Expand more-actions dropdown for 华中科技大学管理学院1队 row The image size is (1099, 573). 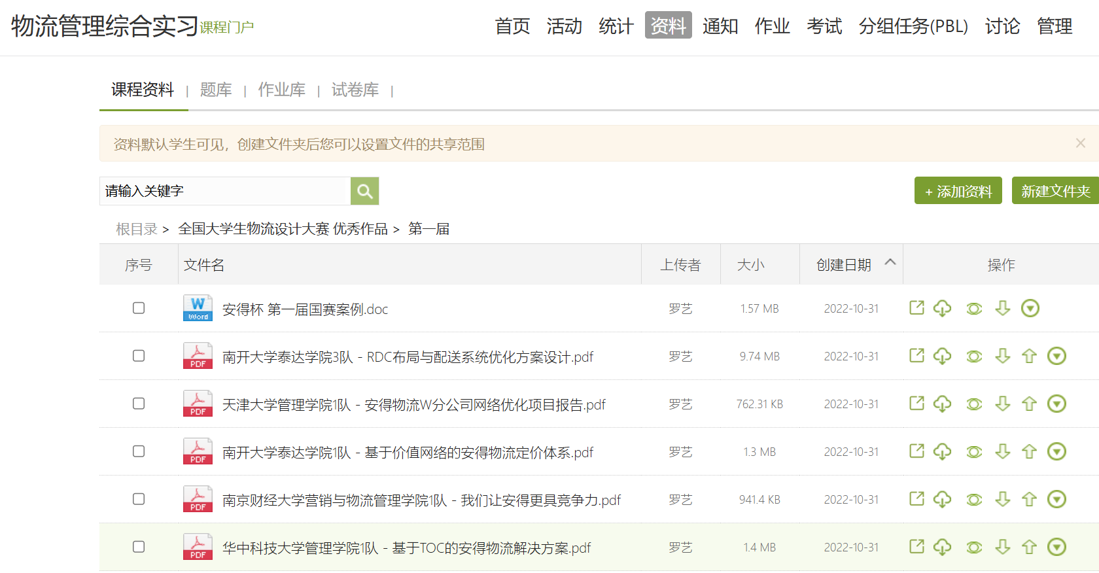[x=1057, y=547]
